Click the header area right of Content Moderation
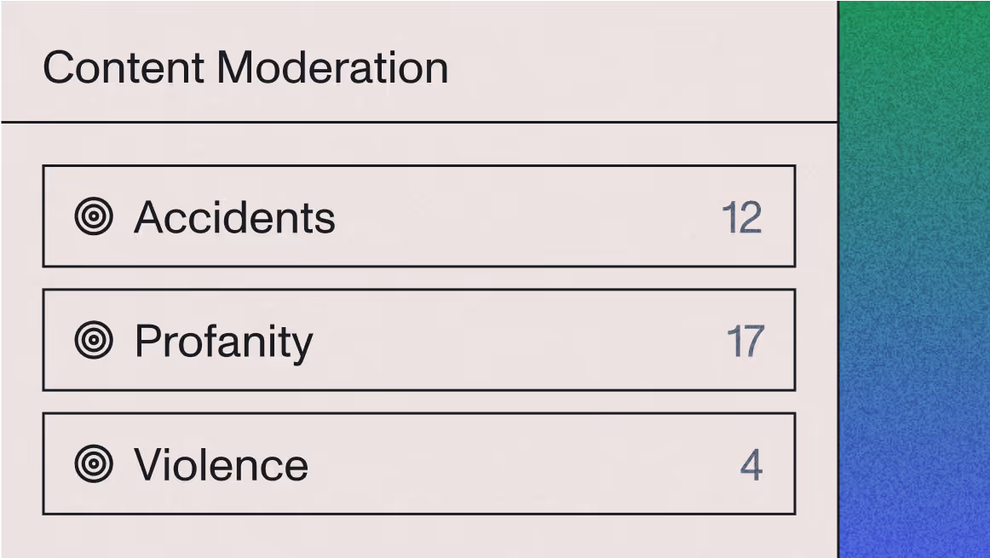Viewport: 990px width, 558px height. tap(641, 63)
